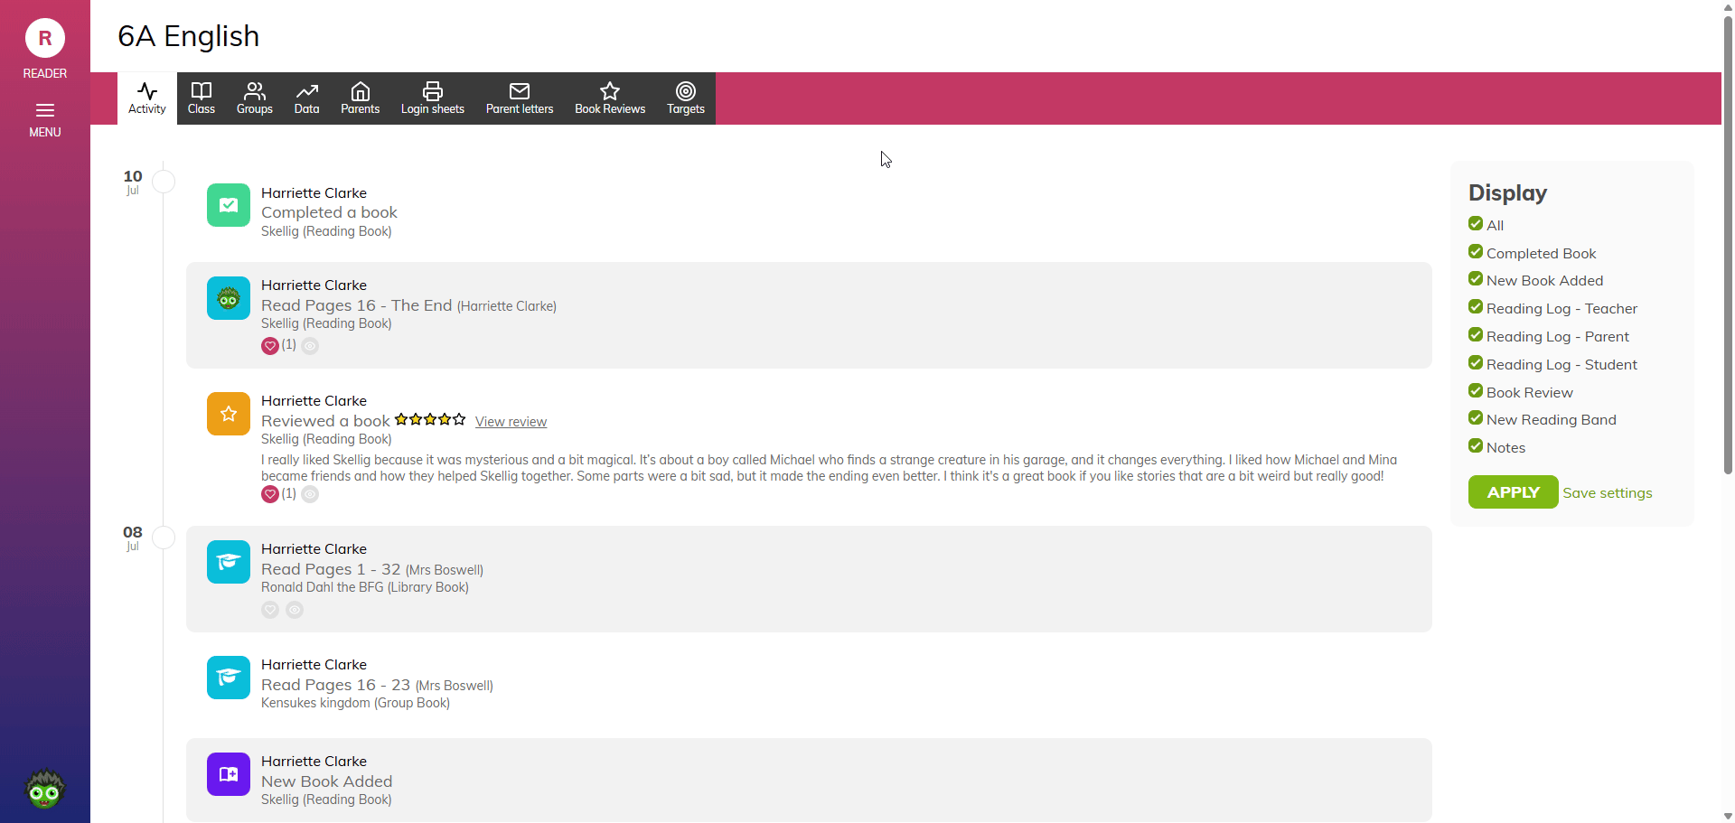The image size is (1735, 823).
Task: Click 'Kensukes kingdom (Group Book)' text
Action: [x=355, y=703]
